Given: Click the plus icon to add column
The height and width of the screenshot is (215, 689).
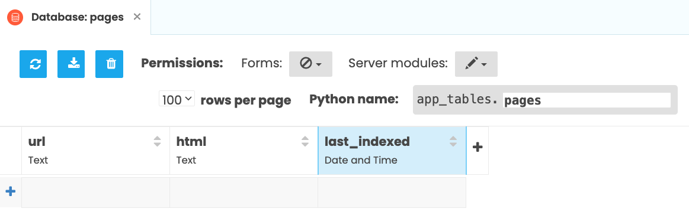Looking at the screenshot, I should pos(478,147).
